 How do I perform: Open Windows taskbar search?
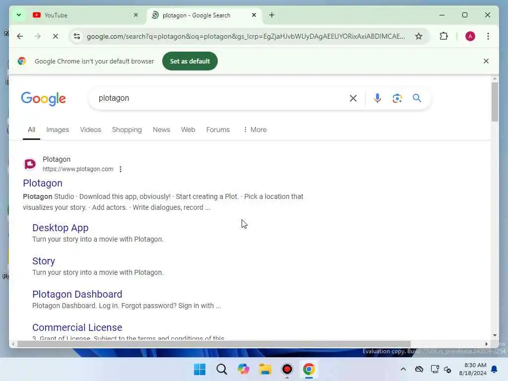pos(222,369)
